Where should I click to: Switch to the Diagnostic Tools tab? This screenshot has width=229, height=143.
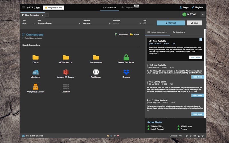(130, 7)
